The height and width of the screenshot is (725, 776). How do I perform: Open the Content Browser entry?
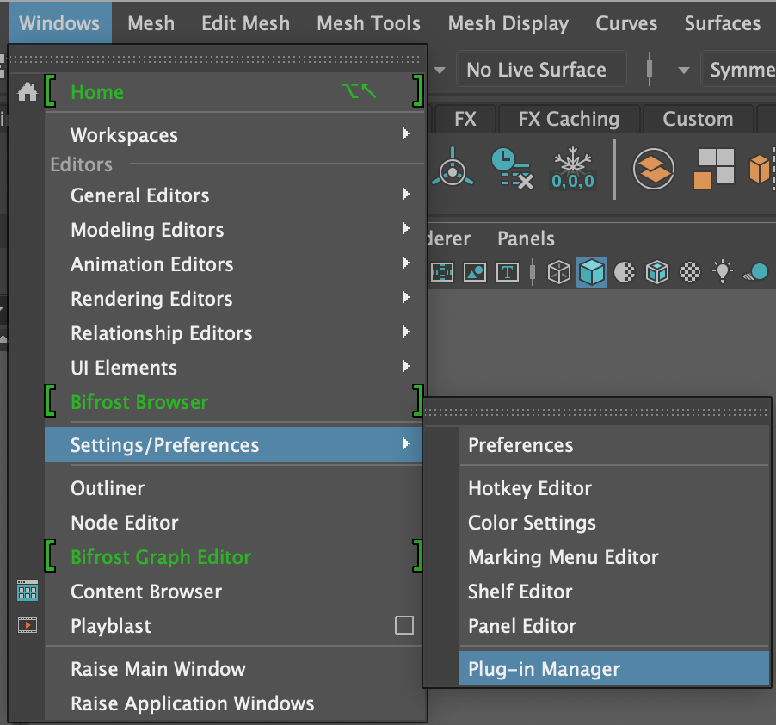(x=233, y=592)
